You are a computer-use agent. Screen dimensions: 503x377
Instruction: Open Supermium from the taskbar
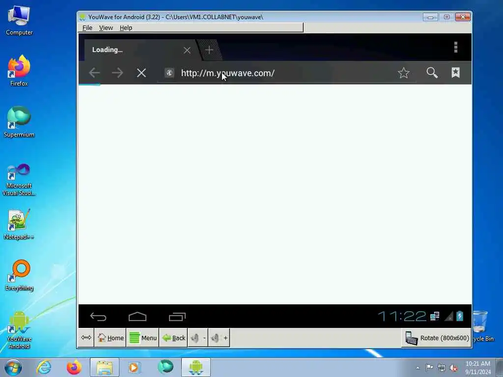coord(166,367)
